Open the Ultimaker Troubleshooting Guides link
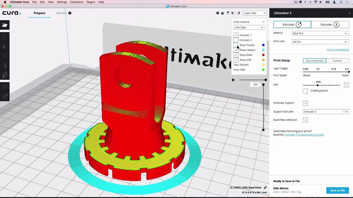The height and width of the screenshot is (198, 353). (304, 135)
